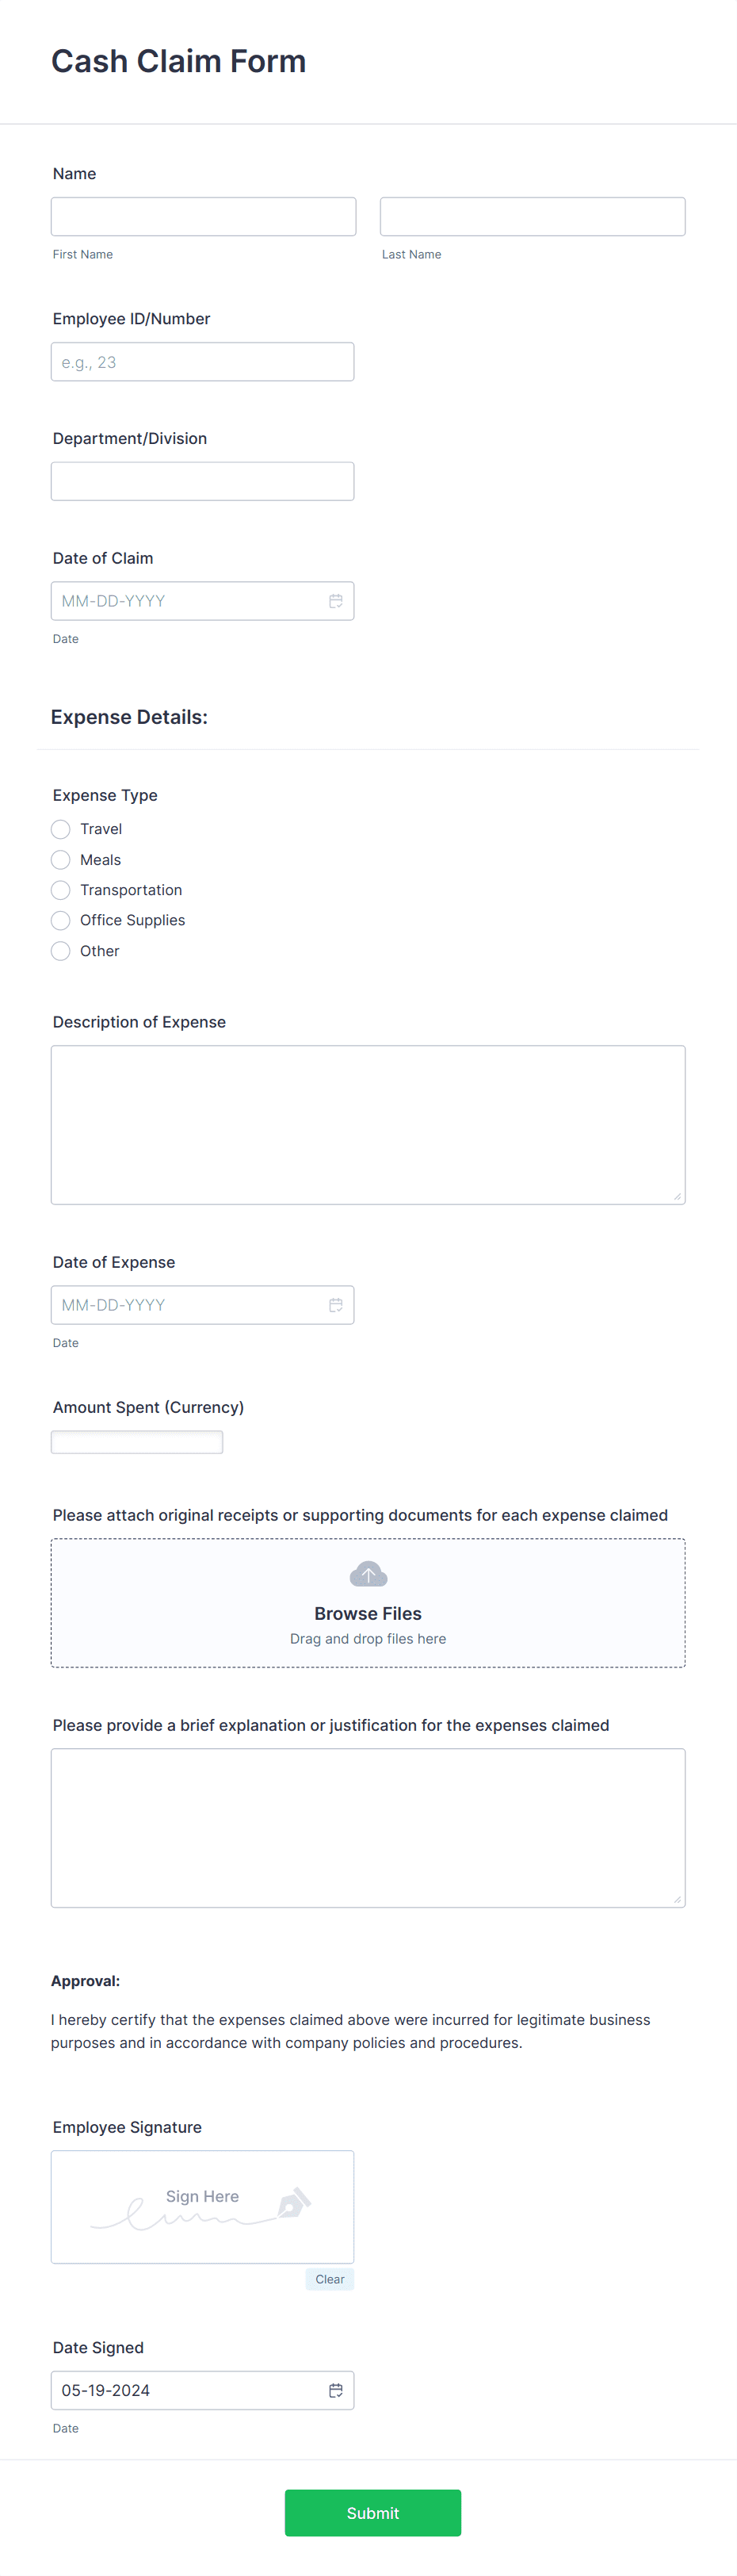The width and height of the screenshot is (737, 2576).
Task: Select the Travel expense type
Action: pos(60,829)
